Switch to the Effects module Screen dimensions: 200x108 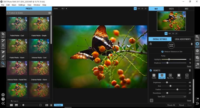click(x=197, y=51)
